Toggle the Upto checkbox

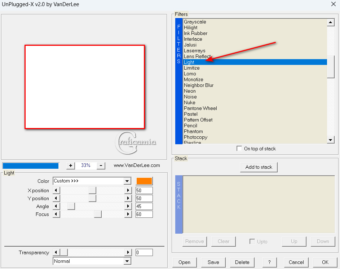(252, 242)
